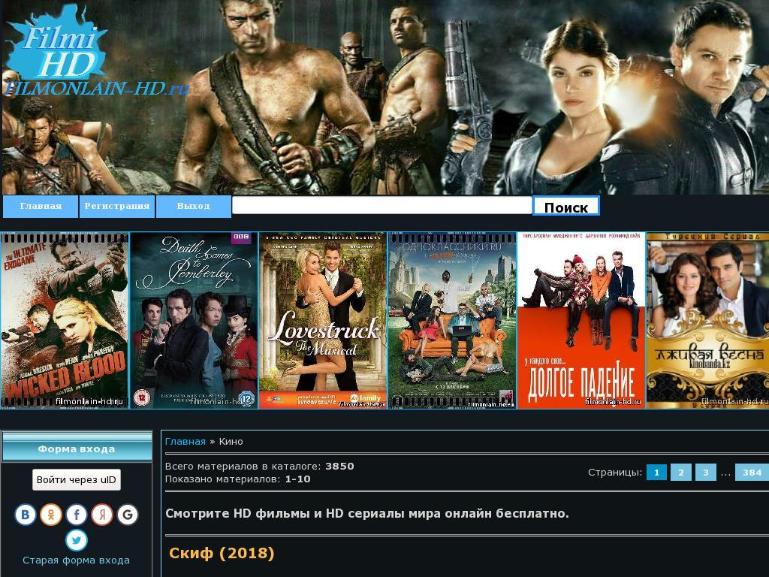Click the Форма входа panel header

(77, 447)
